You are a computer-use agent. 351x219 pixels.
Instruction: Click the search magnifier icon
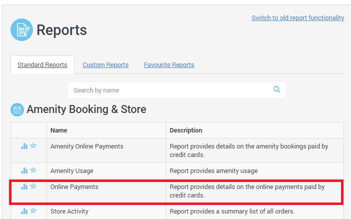(277, 89)
